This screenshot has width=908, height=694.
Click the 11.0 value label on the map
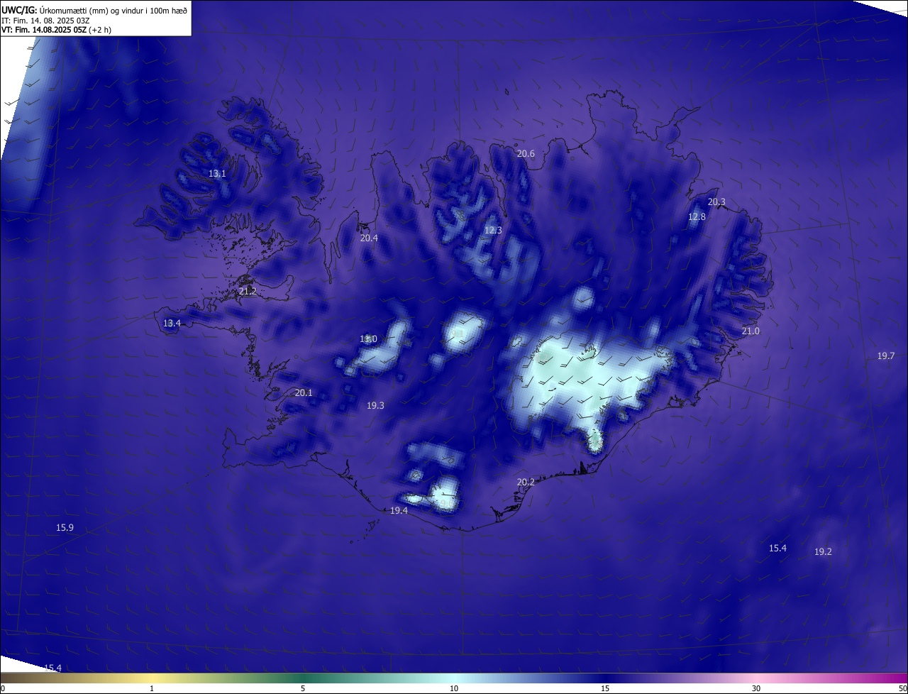(368, 339)
